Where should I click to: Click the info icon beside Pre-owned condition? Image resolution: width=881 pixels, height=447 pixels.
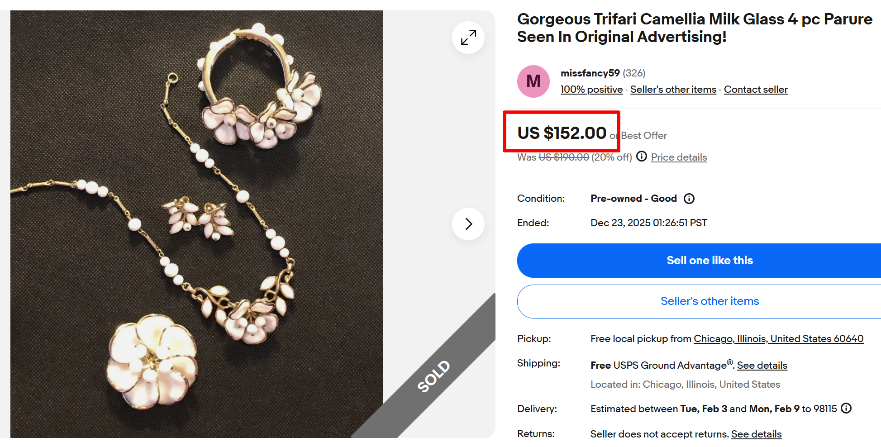coord(689,199)
